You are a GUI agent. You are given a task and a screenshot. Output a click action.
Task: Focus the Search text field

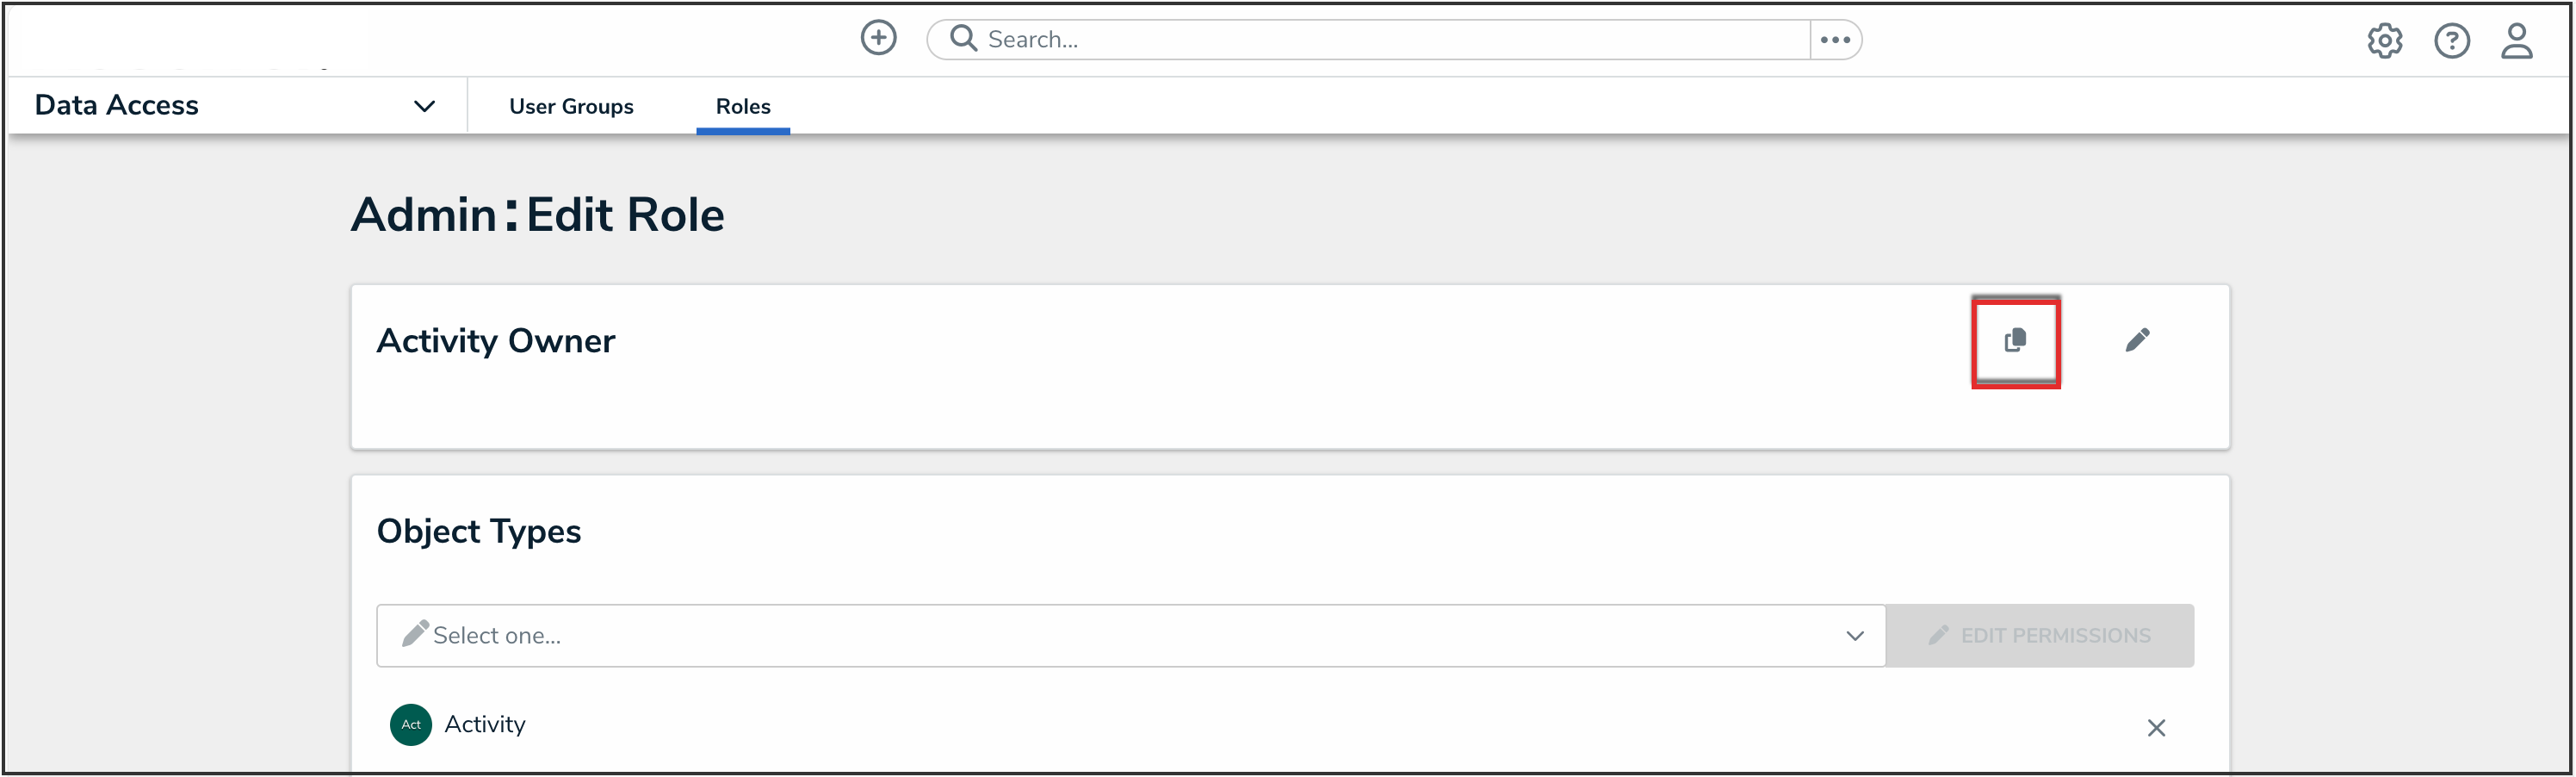coord(1390,40)
